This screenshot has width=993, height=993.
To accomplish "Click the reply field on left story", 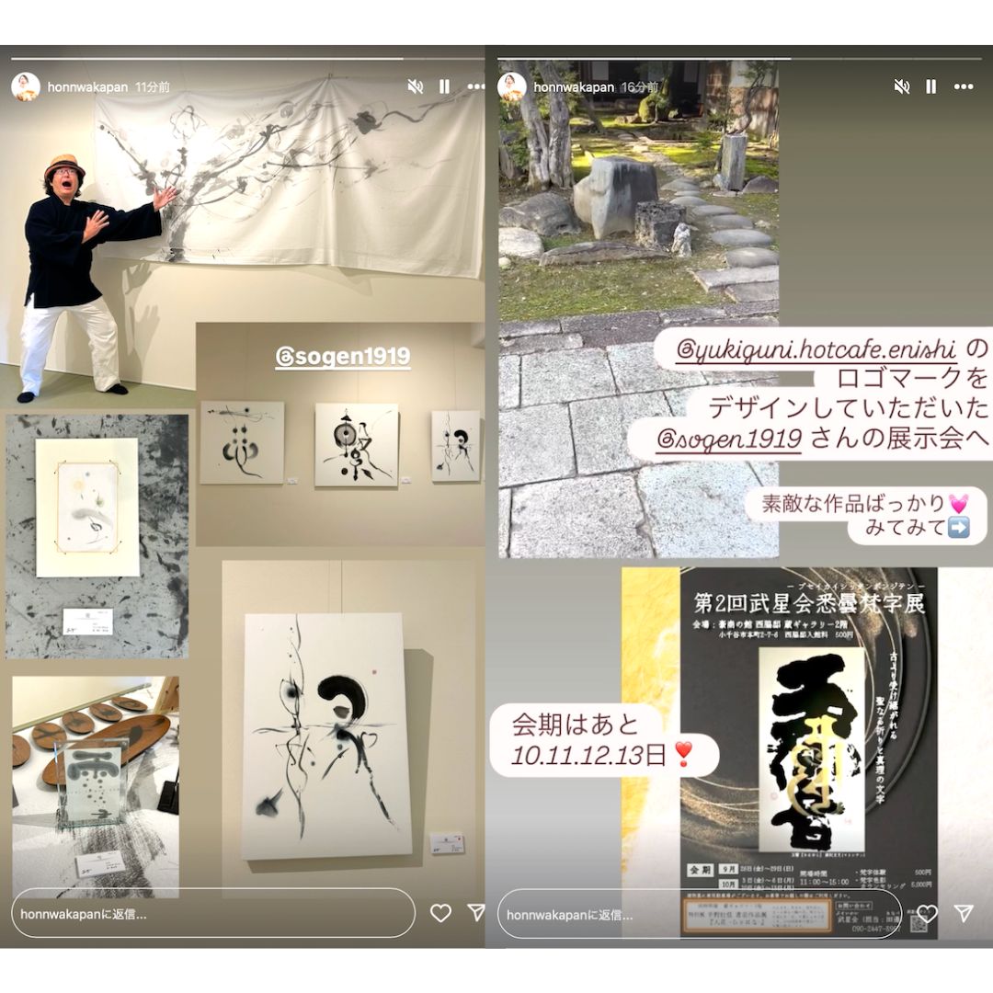I will tap(211, 913).
